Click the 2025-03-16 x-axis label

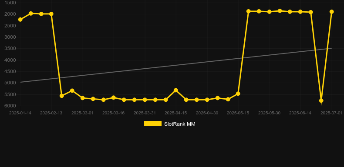pos(113,113)
